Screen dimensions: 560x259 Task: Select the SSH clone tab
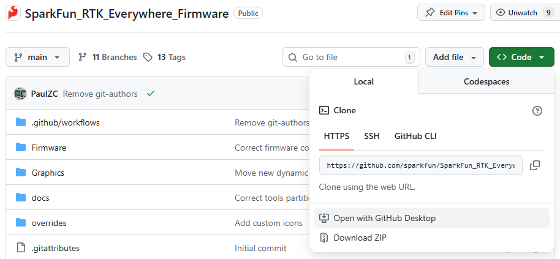[x=372, y=137]
